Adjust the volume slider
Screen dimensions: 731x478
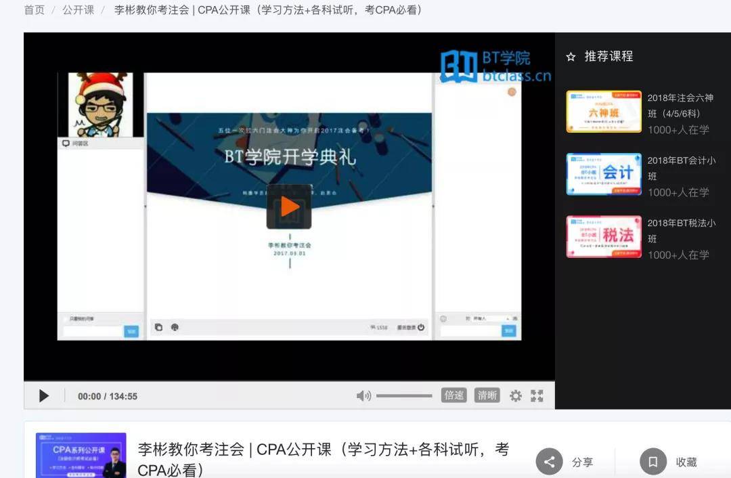coord(403,396)
